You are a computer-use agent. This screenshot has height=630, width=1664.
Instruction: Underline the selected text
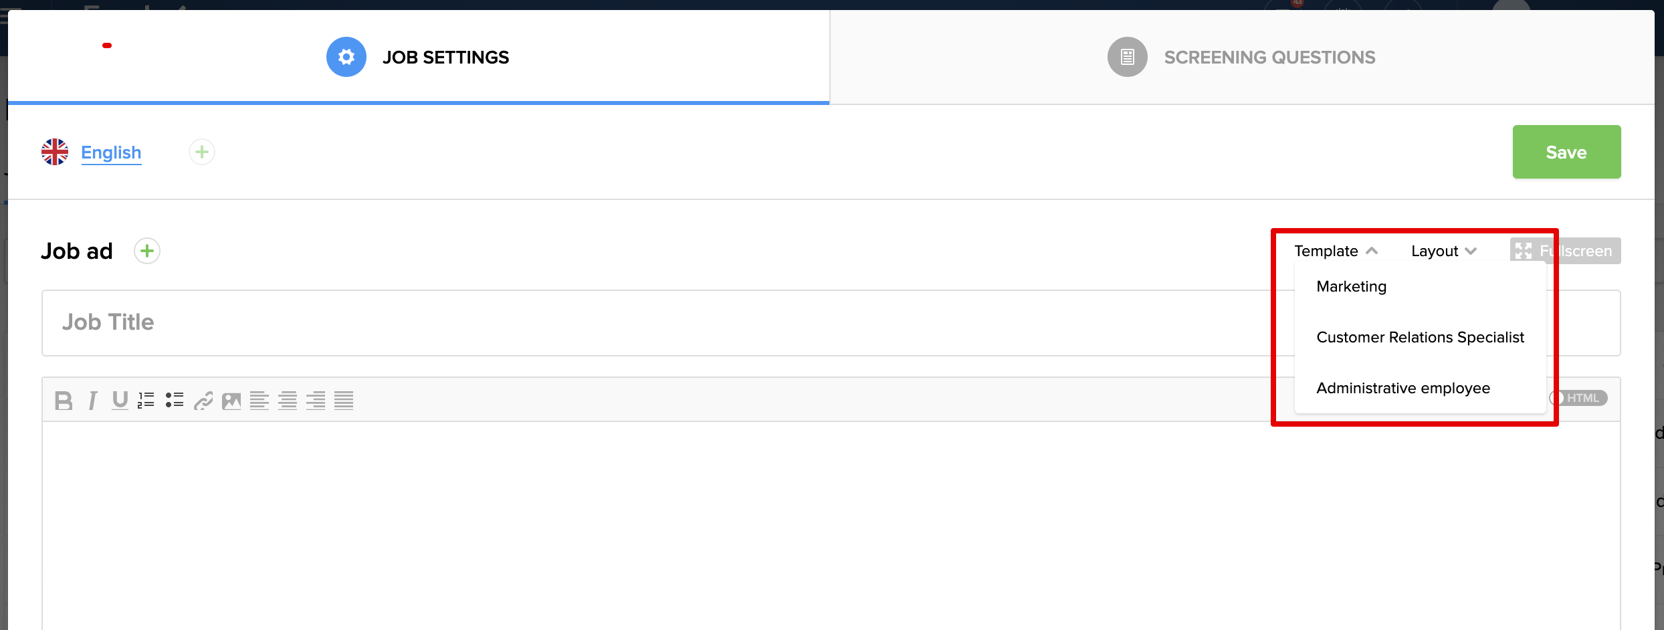click(120, 401)
